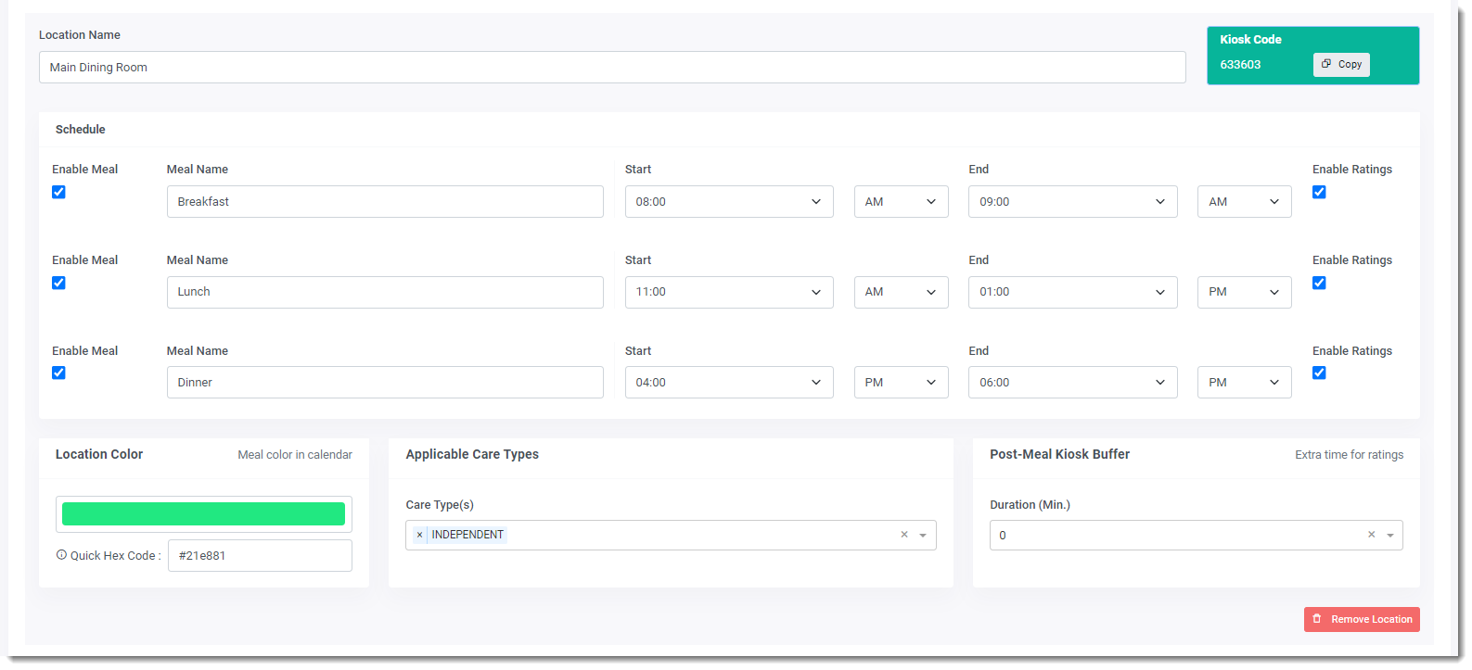Screen dimensions: 1472x670
Task: Open Lunch end PM dropdown
Action: coord(1244,292)
